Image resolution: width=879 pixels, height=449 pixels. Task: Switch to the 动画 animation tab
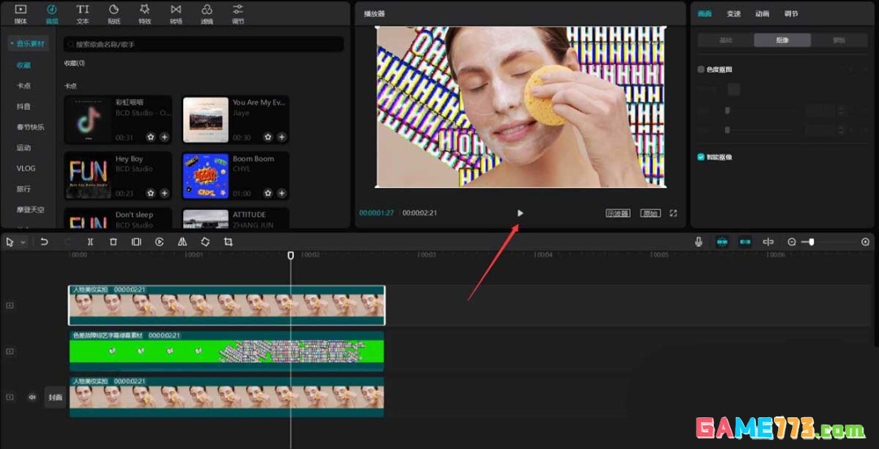pyautogui.click(x=762, y=13)
